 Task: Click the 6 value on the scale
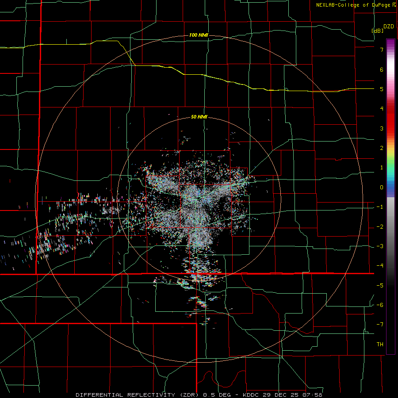pos(382,69)
